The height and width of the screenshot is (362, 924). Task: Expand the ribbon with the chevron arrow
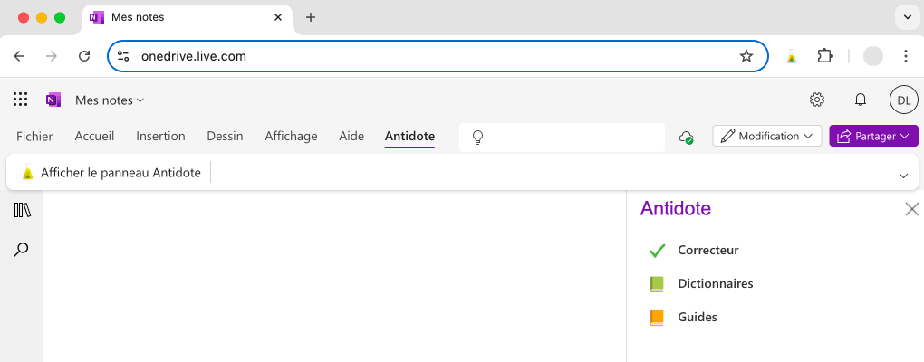click(902, 175)
